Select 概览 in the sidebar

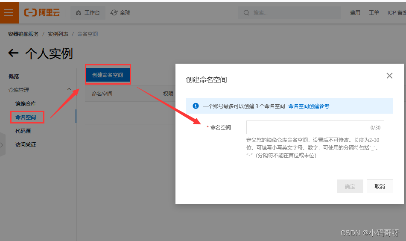click(x=14, y=76)
